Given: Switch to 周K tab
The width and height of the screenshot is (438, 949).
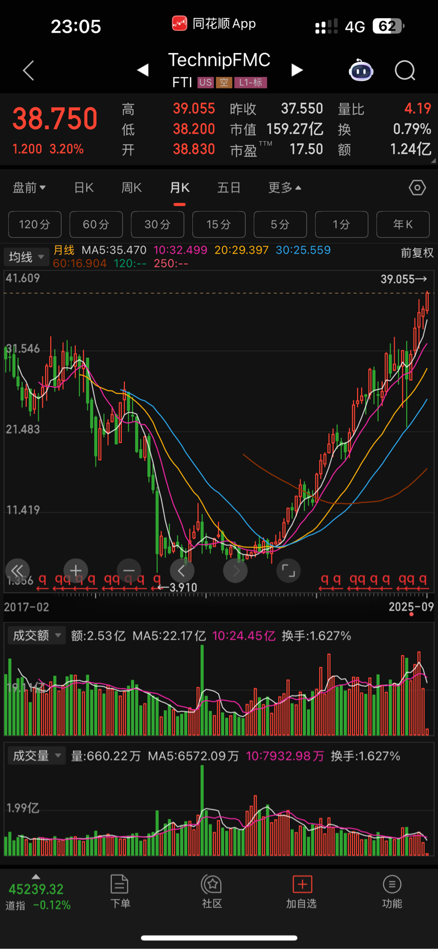Looking at the screenshot, I should [132, 187].
